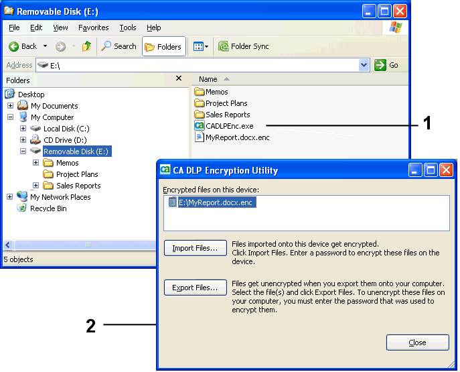The image size is (460, 372).
Task: Open the View menu
Action: (x=60, y=27)
